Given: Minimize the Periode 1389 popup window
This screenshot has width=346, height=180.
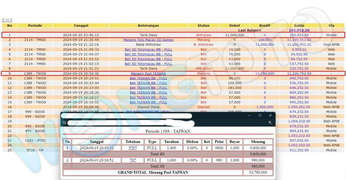Looking at the screenshot, I should click(248, 115).
